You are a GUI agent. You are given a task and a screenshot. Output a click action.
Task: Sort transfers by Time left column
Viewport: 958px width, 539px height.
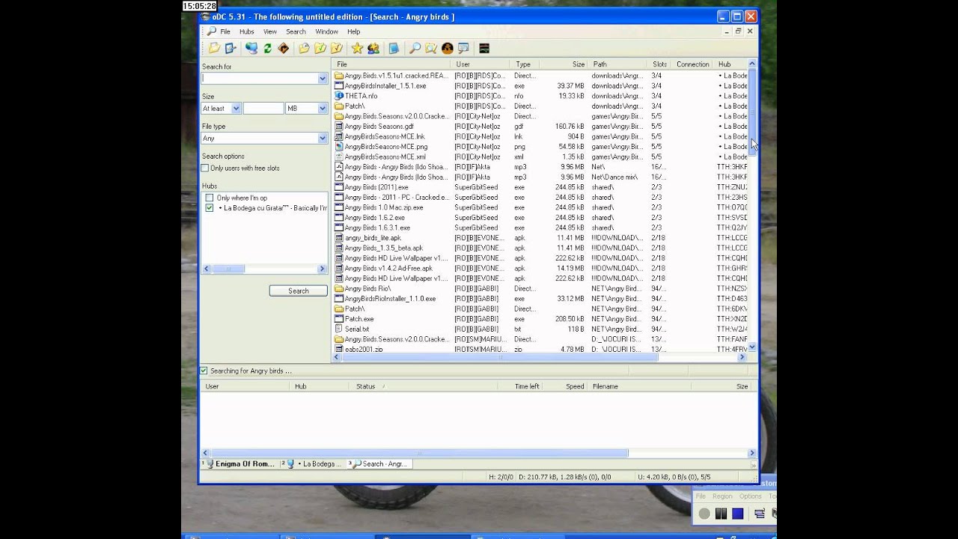(519, 386)
